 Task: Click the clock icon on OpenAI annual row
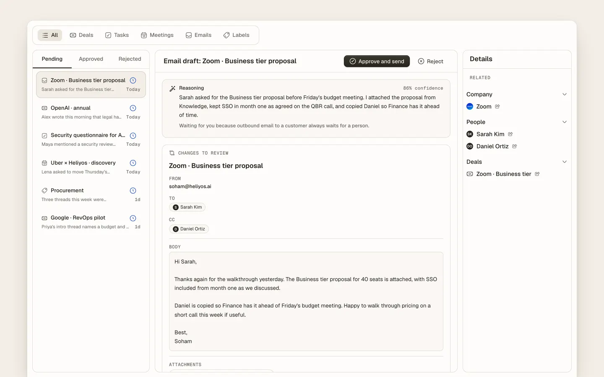coord(133,108)
